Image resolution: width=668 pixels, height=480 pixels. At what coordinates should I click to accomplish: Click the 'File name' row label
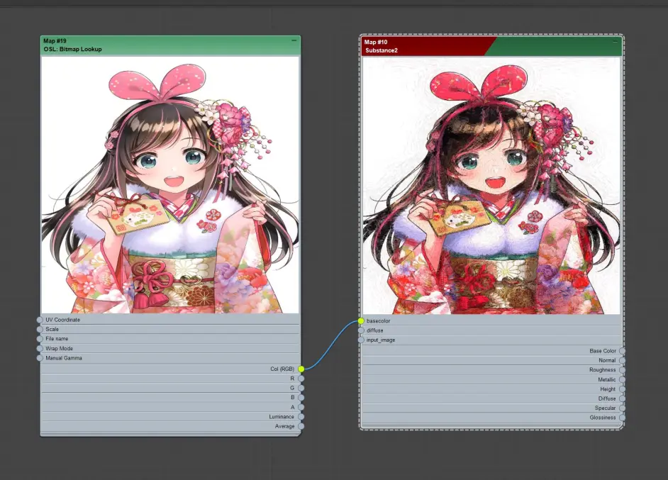[57, 339]
